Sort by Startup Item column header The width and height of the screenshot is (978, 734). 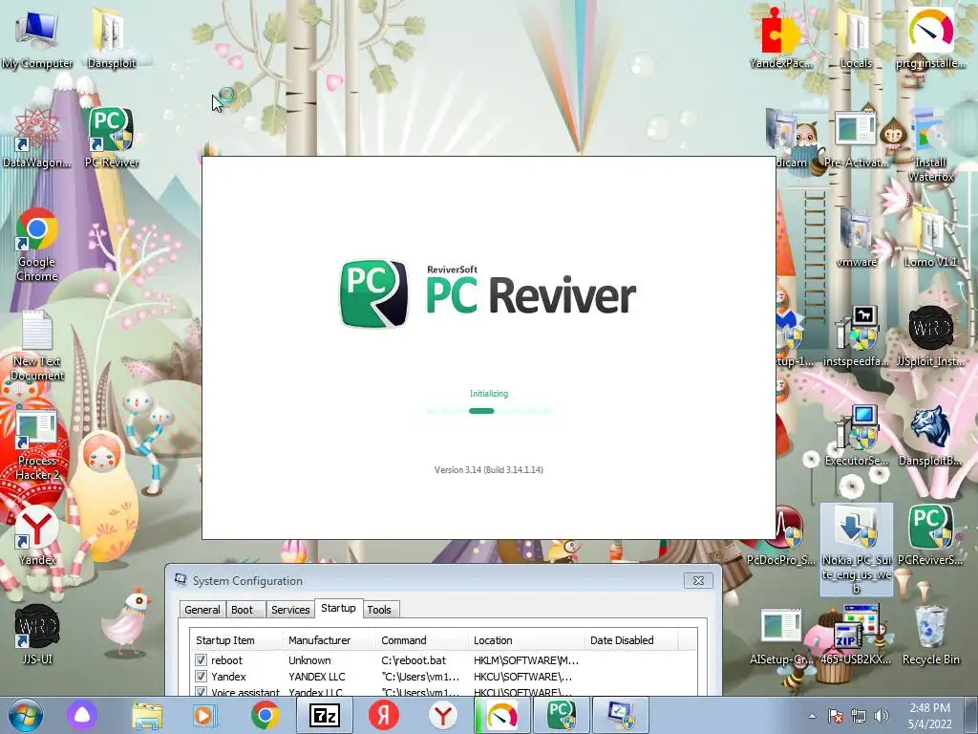[237, 640]
